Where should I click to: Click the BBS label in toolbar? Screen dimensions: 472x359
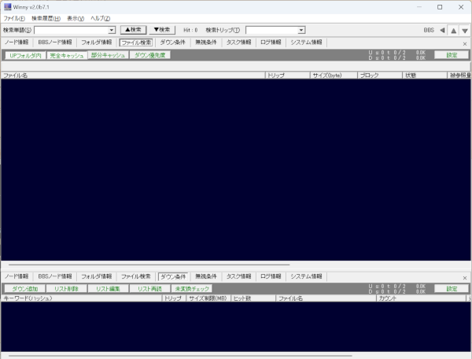point(429,30)
